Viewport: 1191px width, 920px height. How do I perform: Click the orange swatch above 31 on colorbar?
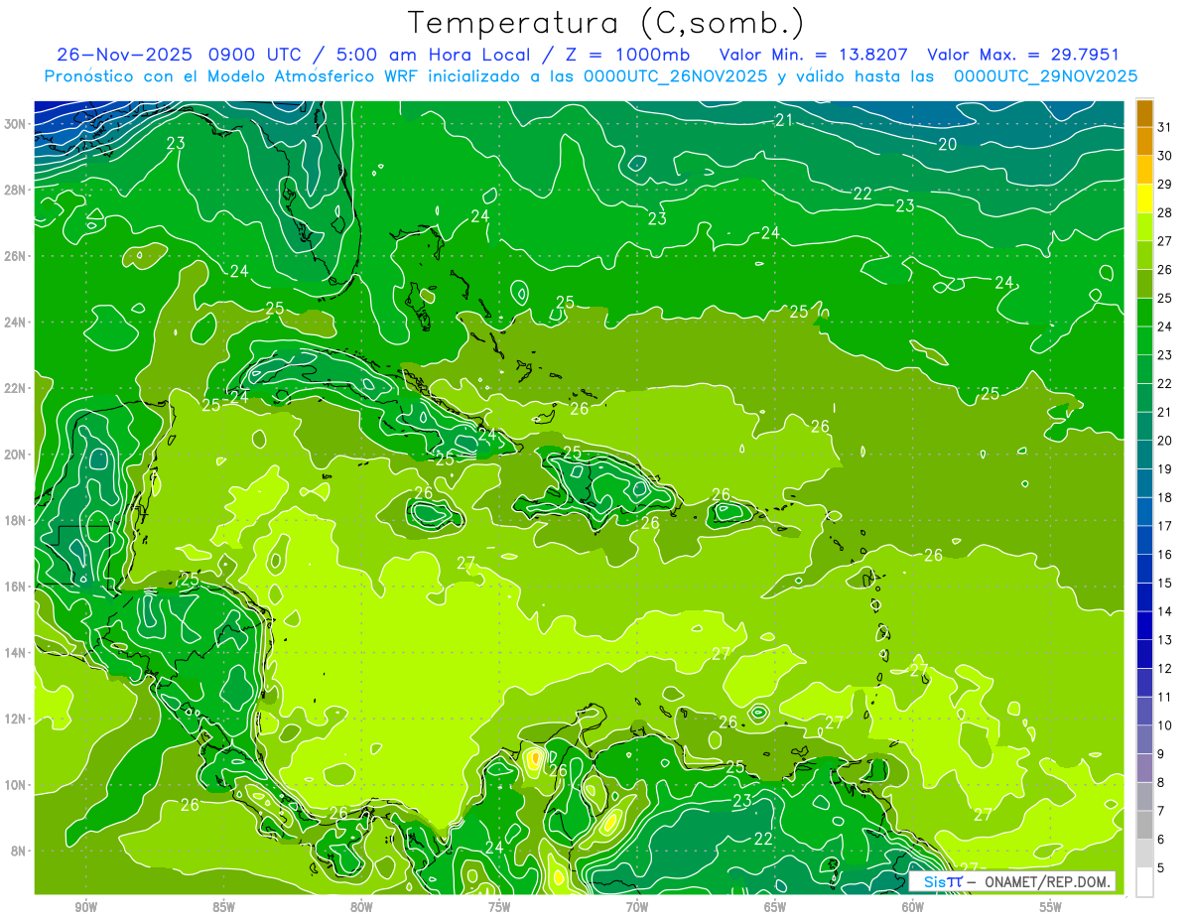click(1144, 112)
